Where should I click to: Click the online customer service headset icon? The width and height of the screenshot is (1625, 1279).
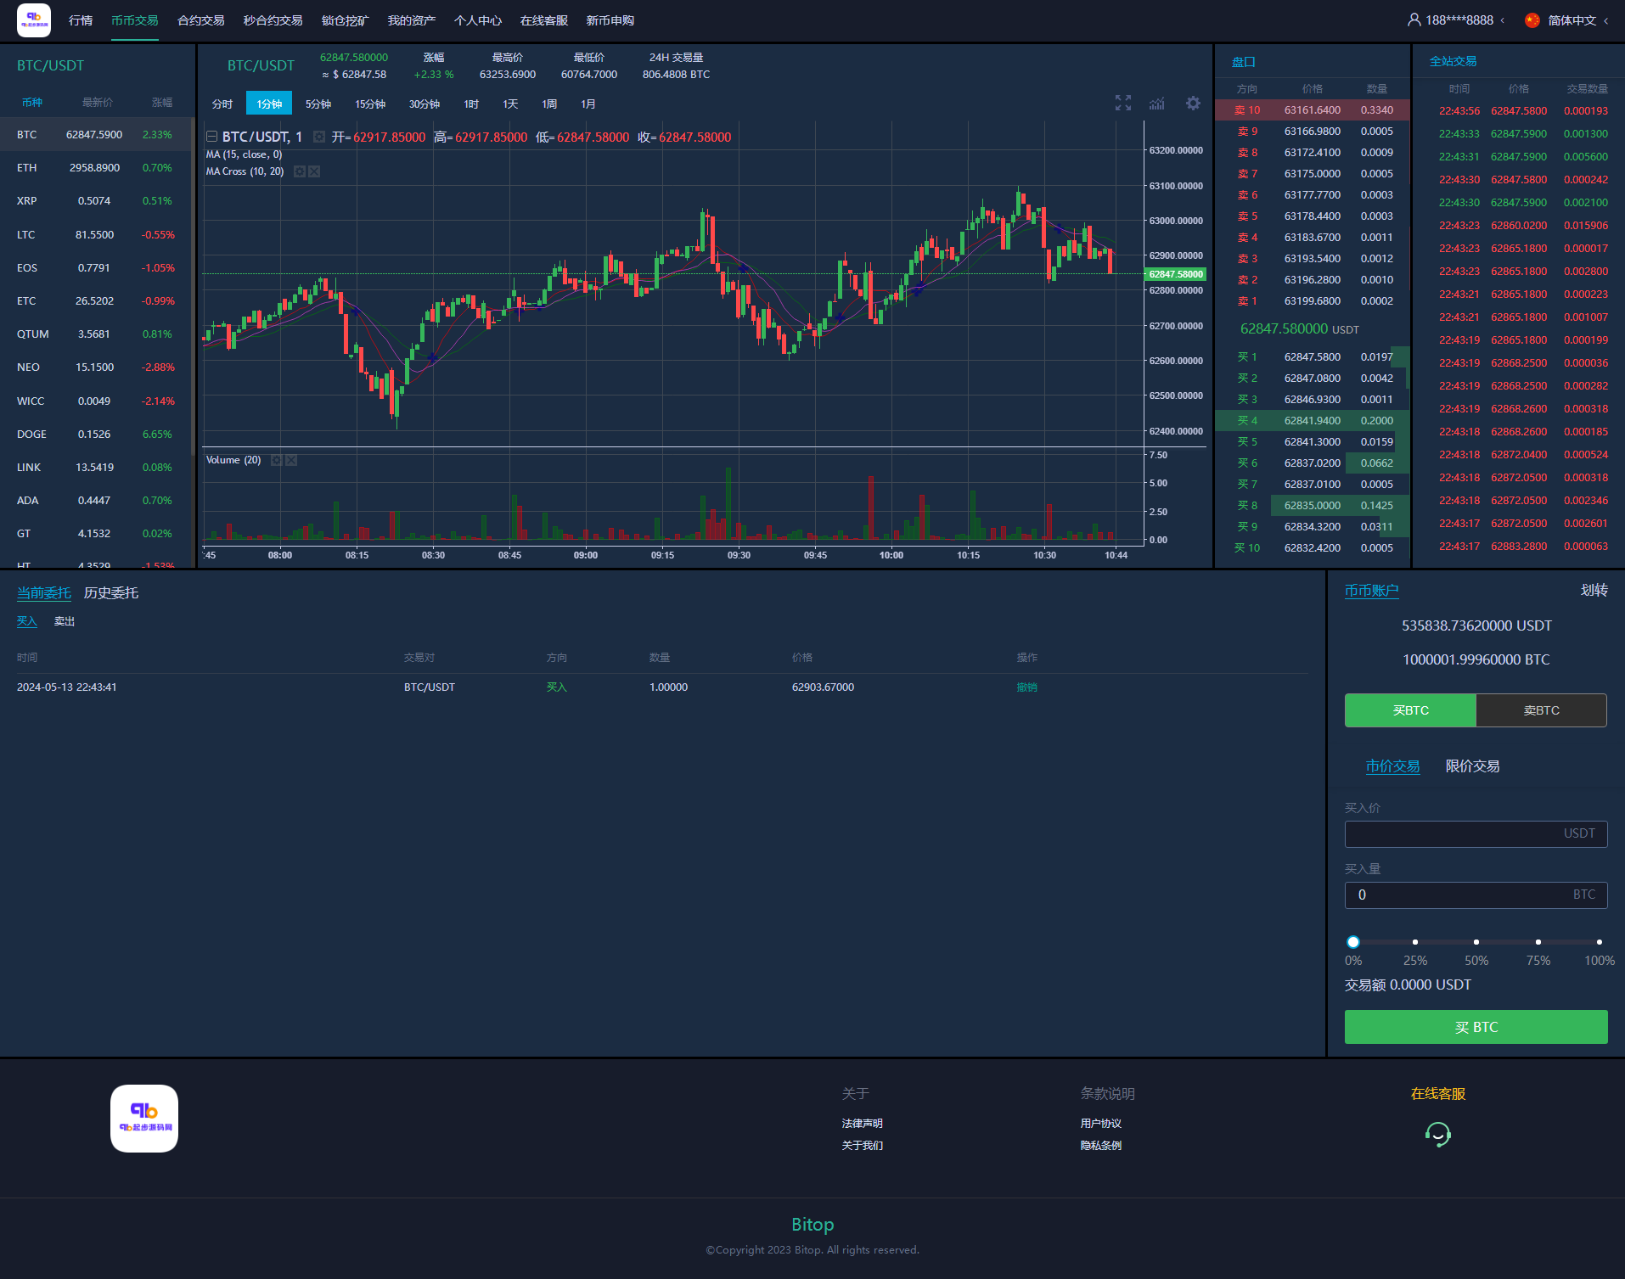tap(1438, 1134)
